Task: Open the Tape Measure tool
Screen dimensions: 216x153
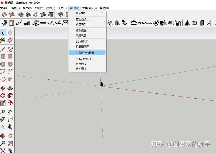Action: point(3,111)
